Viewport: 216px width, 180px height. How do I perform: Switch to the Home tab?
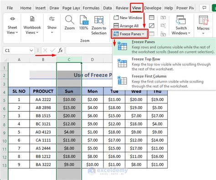click(x=26, y=8)
